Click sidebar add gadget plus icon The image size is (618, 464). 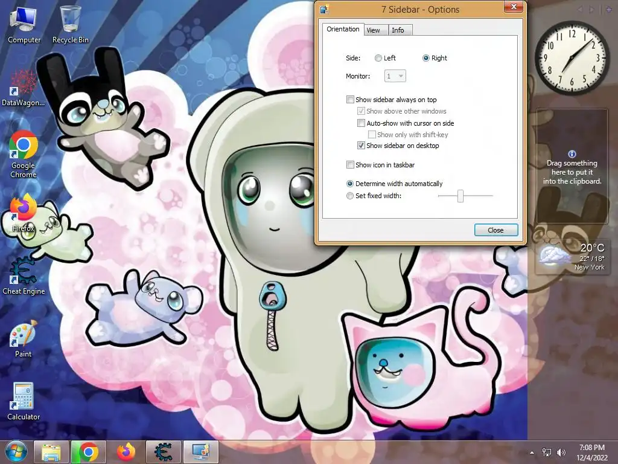pos(609,10)
